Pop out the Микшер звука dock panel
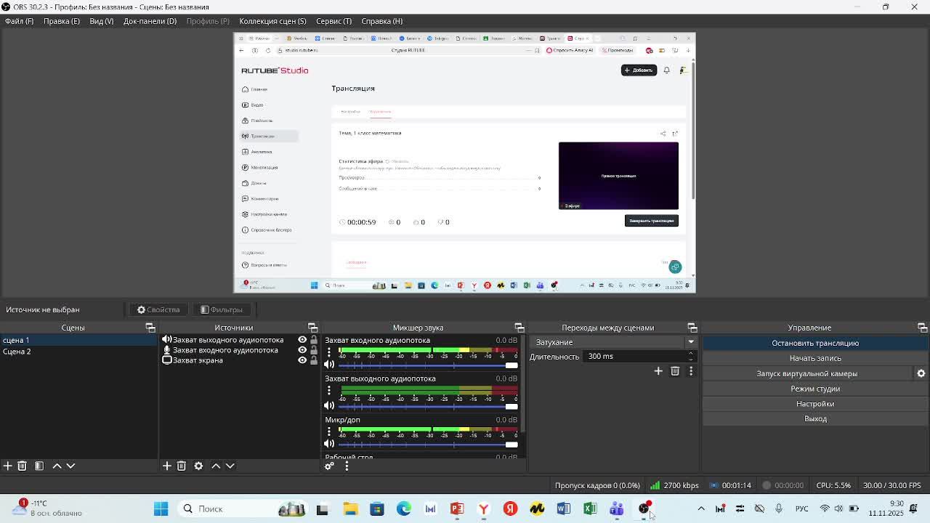Screen dimensions: 930x523 (519, 328)
